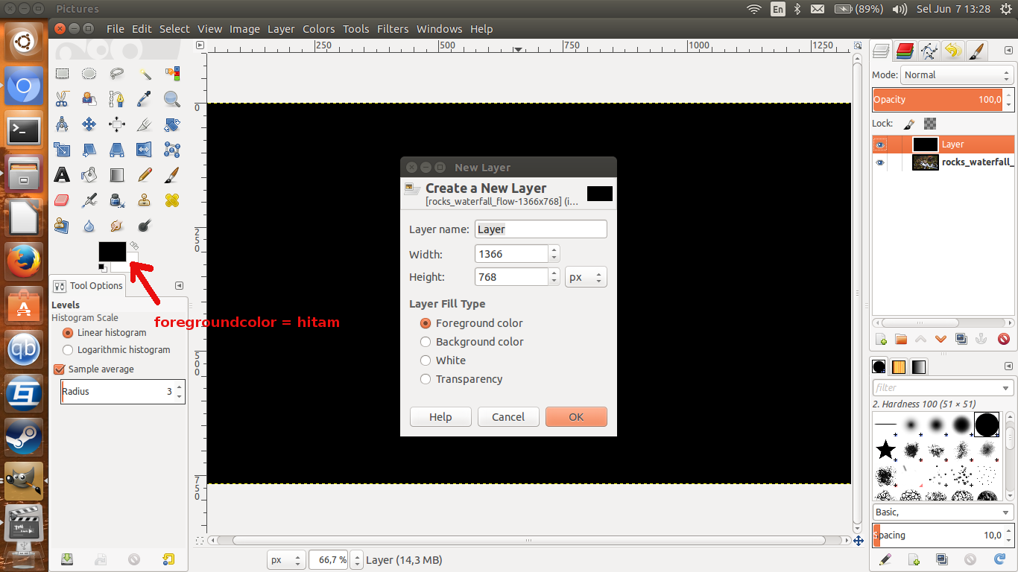Select Logarithmic histogram in Tool Options
Image resolution: width=1018 pixels, height=572 pixels.
[68, 349]
